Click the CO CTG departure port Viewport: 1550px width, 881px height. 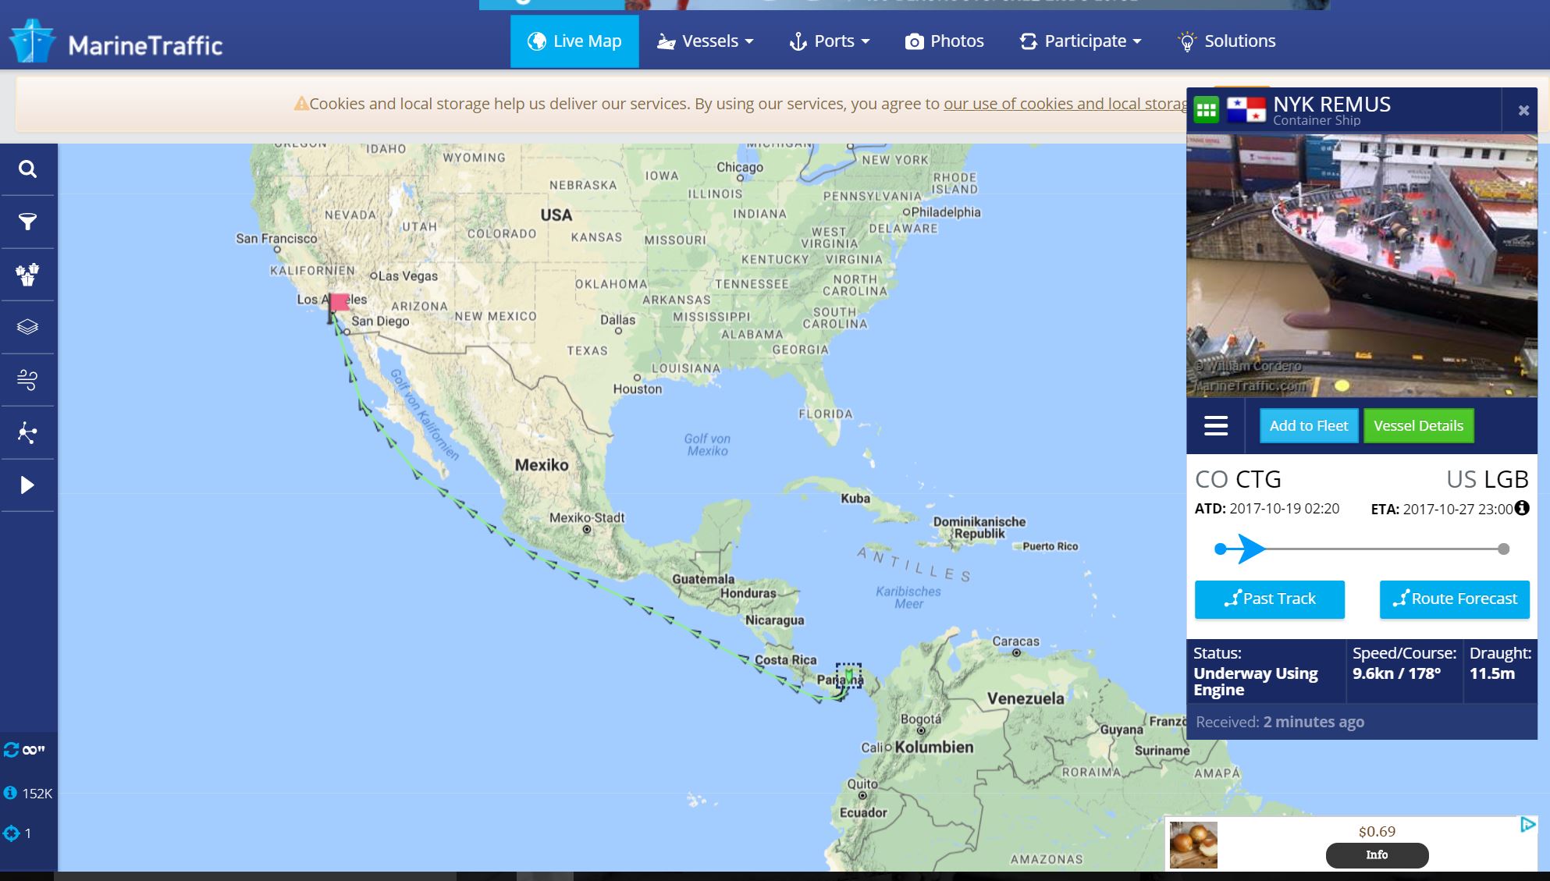1238,478
